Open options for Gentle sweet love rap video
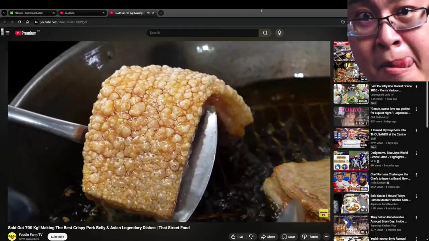 (416, 109)
